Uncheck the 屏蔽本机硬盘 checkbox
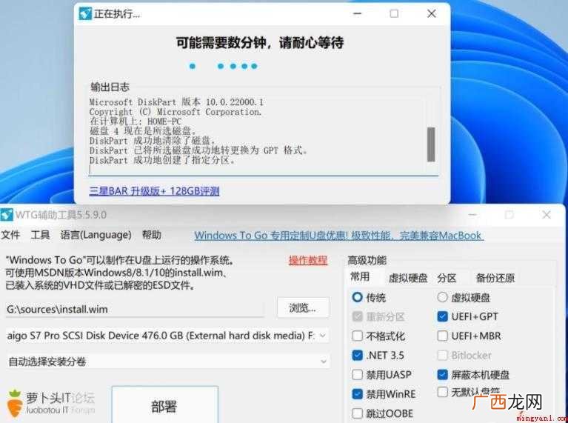The image size is (568, 423). (442, 374)
